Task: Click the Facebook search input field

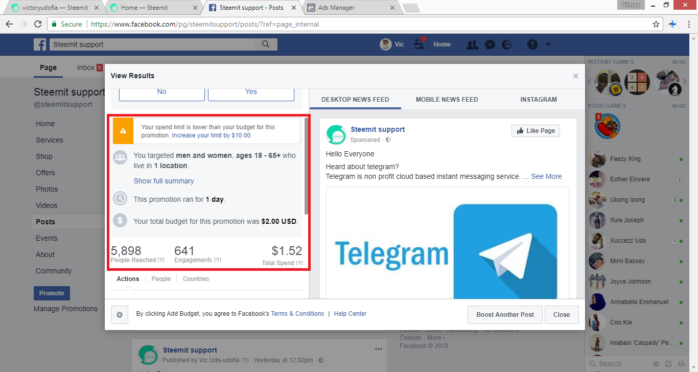Action: click(152, 44)
